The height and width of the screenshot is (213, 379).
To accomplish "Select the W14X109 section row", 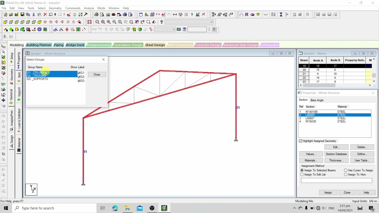I will [x=335, y=112].
